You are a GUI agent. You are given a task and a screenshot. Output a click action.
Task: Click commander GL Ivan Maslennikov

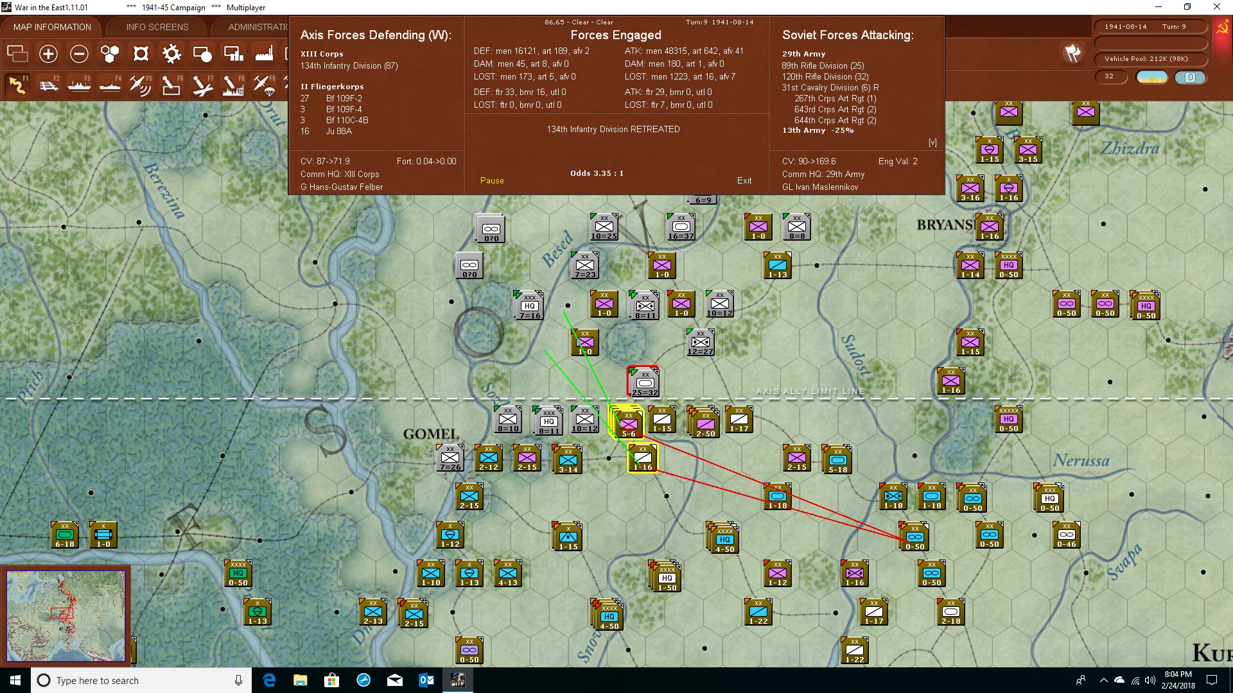click(820, 187)
